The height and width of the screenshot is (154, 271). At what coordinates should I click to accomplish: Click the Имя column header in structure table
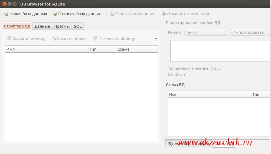(x=47, y=49)
